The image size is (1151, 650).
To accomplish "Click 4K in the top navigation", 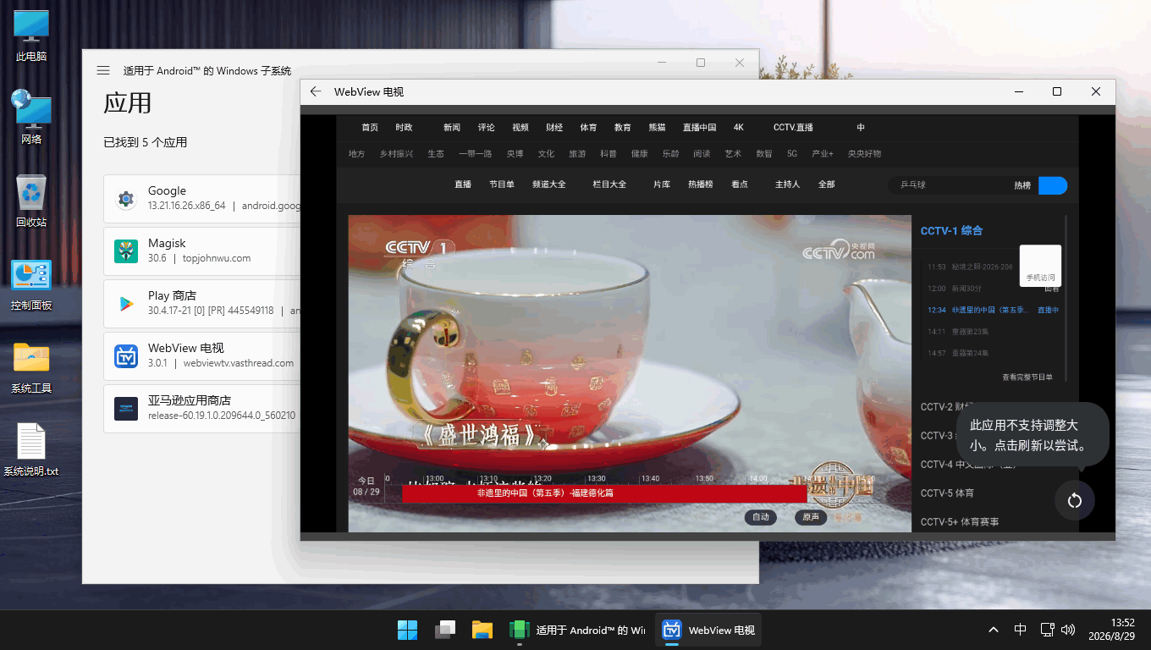I will [x=739, y=128].
